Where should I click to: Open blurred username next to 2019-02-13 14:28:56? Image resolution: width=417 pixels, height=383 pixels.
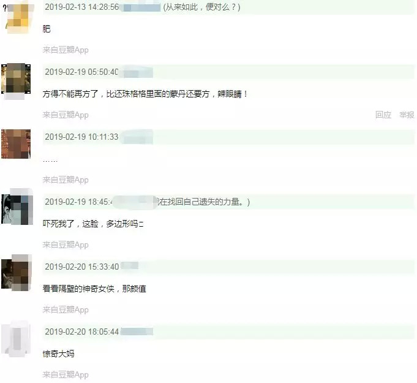point(141,7)
